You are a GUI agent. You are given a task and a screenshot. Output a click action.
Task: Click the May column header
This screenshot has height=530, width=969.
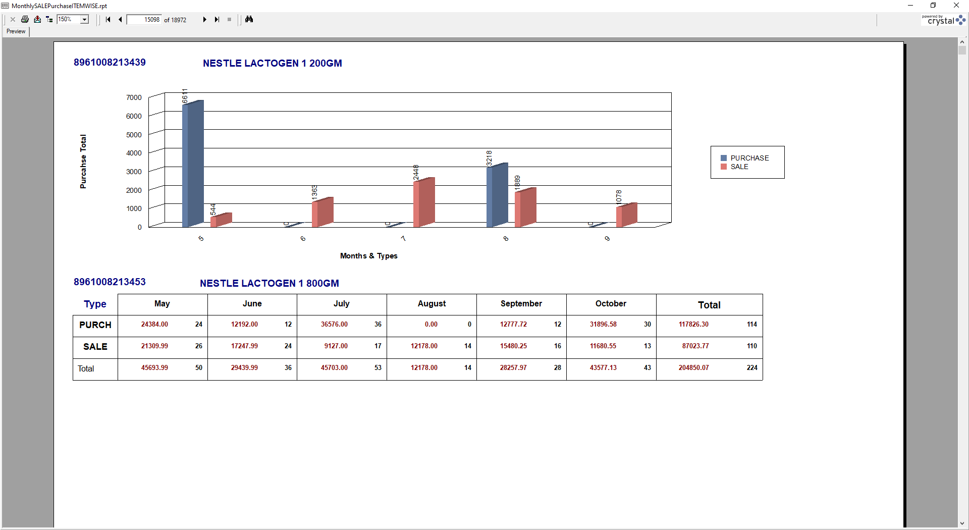coord(162,304)
